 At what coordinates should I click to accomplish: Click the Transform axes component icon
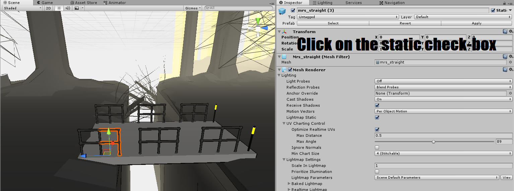tap(284, 31)
